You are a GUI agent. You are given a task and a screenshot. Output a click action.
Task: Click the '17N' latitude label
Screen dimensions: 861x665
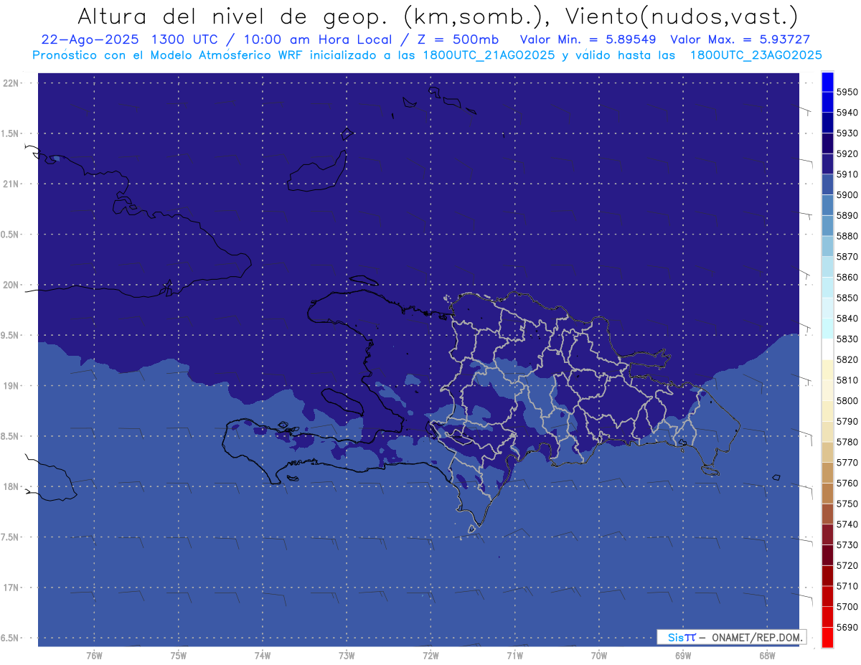pos(11,588)
